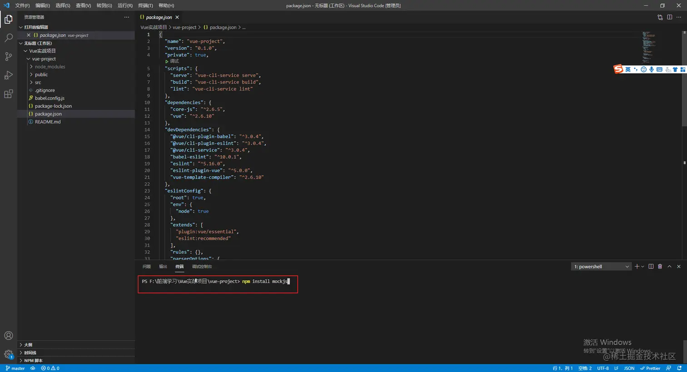Click the master branch status item
The image size is (687, 372).
tap(15, 368)
